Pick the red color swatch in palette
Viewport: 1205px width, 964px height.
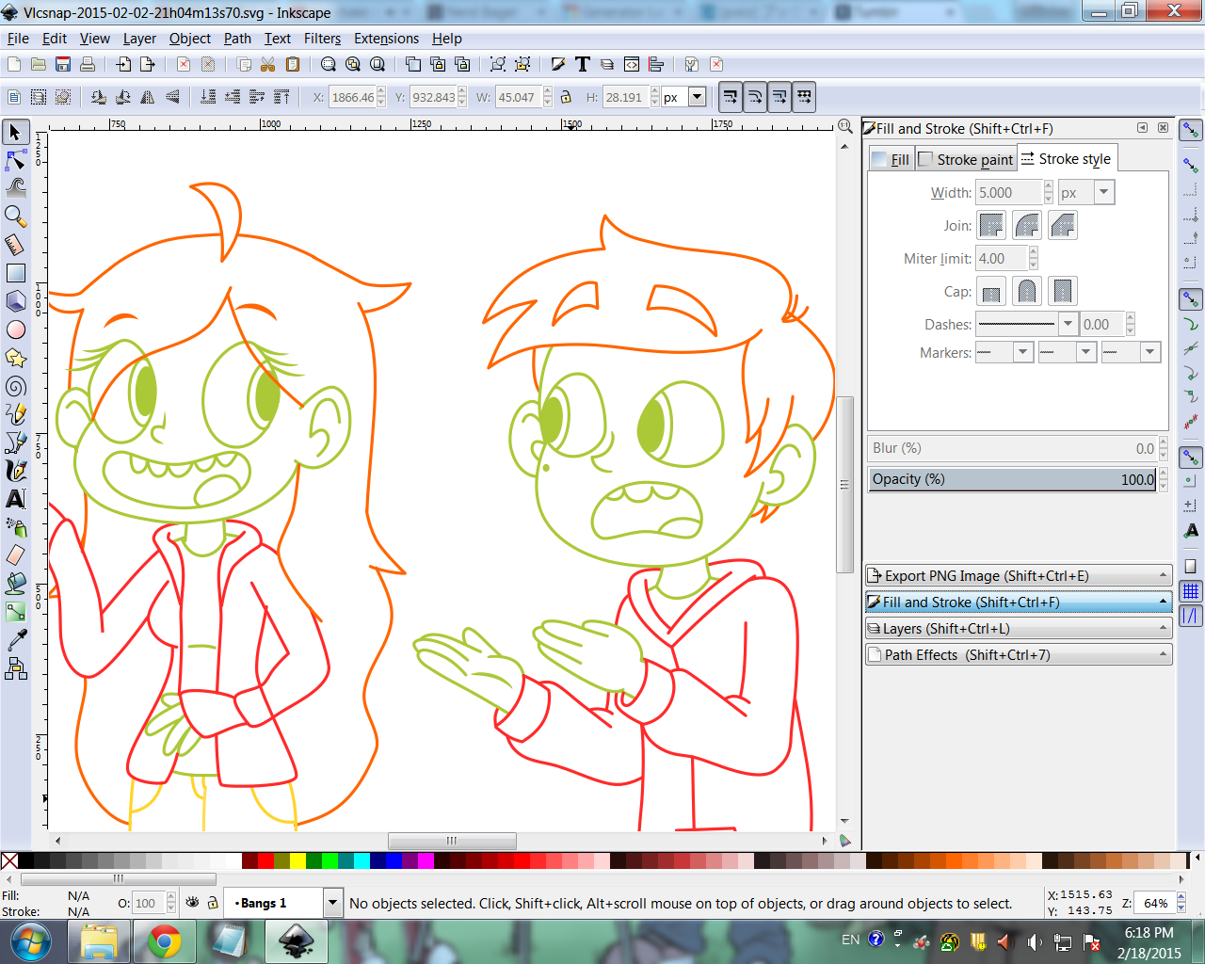[x=265, y=860]
